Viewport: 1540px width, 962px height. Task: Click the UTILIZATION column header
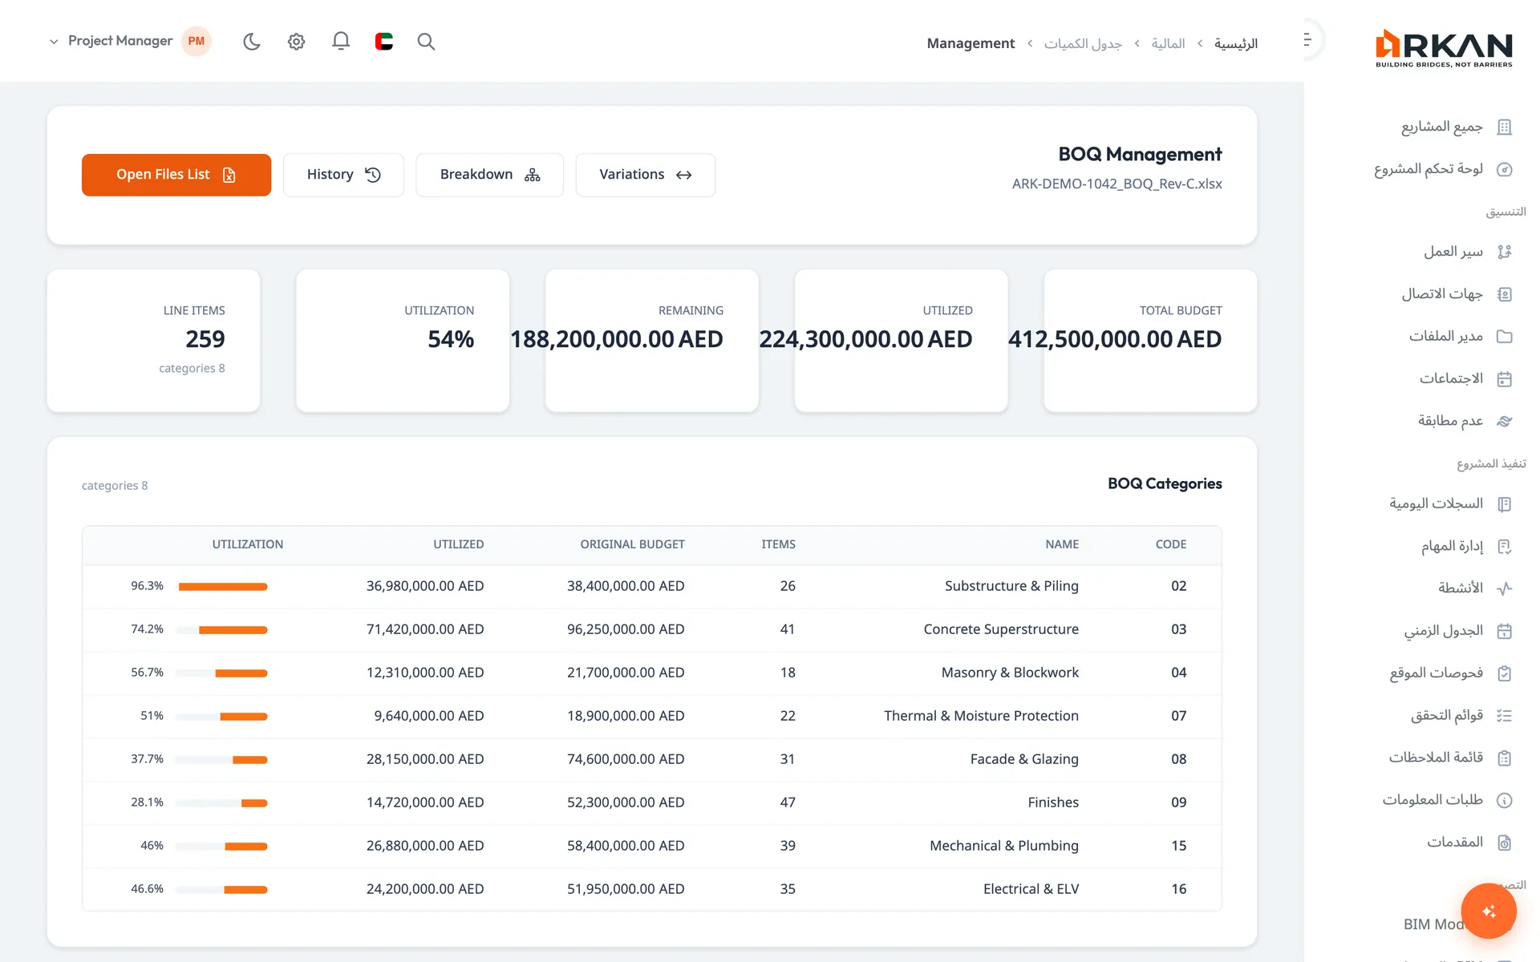248,544
